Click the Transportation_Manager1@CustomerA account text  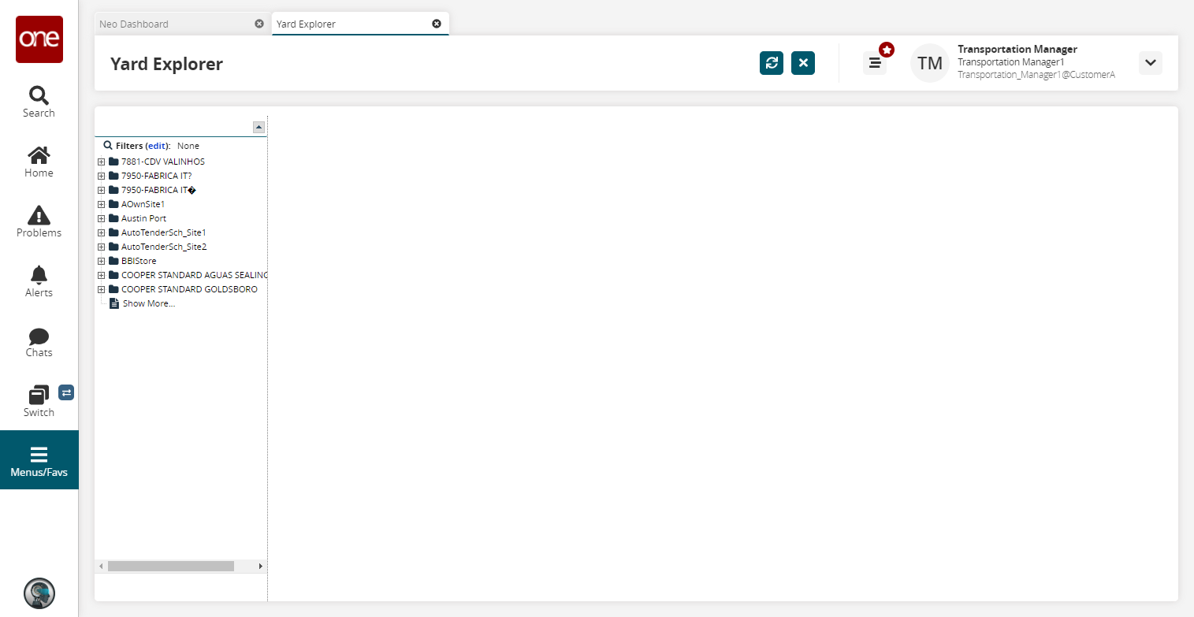pyautogui.click(x=1036, y=75)
